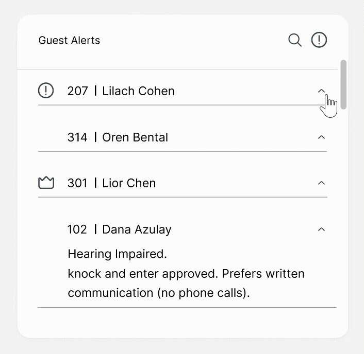Click room number 207
The image size is (364, 354).
78,91
